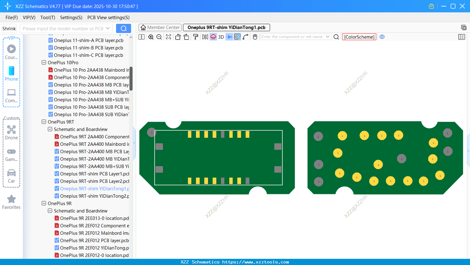Fit the board to the window
Viewport: 470px width, 265px height.
tap(168, 37)
